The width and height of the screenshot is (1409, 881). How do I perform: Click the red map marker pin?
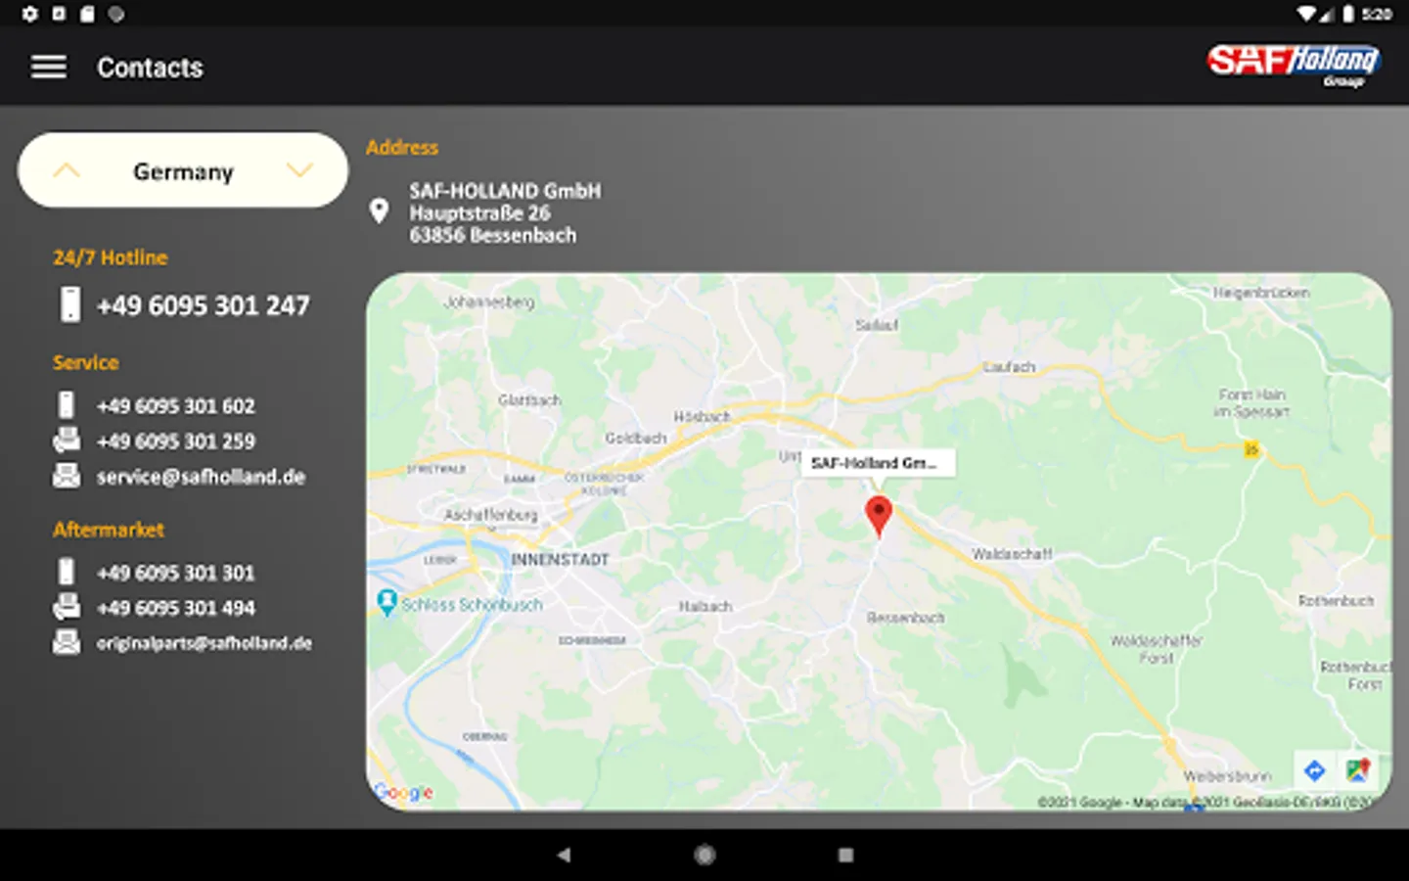[x=879, y=516]
